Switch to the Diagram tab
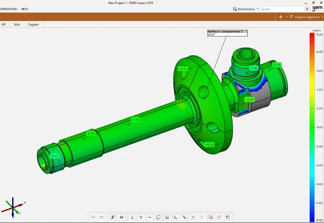Image resolution: width=324 pixels, height=223 pixels. (33, 24)
